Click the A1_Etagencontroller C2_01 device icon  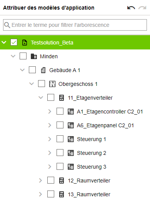coord(71,112)
